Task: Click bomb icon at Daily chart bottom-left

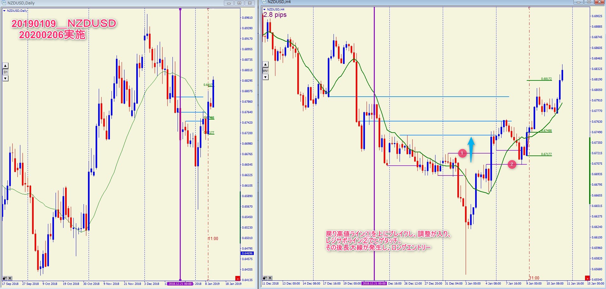Action: pyautogui.click(x=5, y=278)
